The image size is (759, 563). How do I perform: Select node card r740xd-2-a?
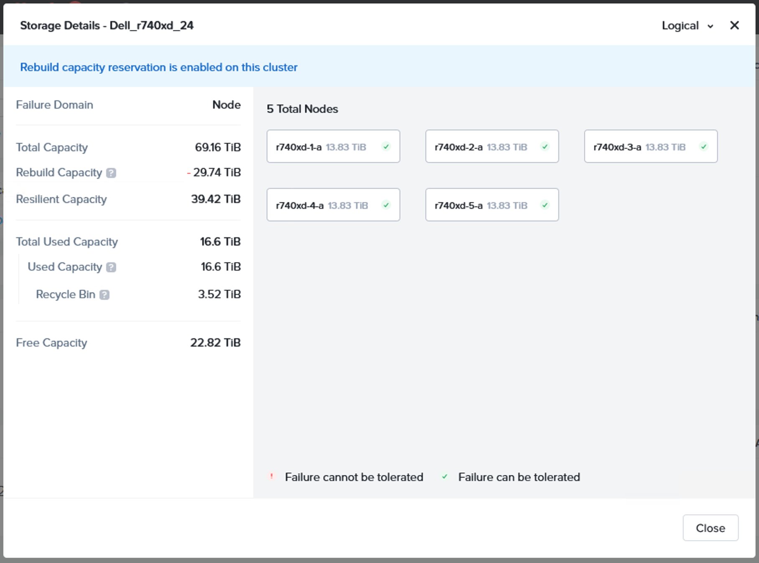click(x=492, y=146)
